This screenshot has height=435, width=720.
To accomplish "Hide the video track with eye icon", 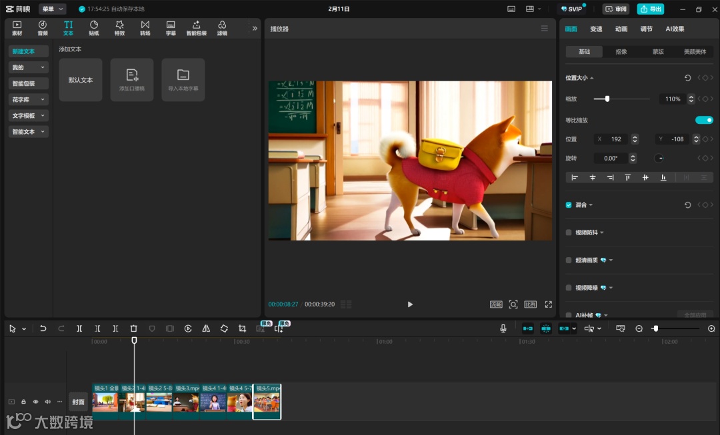I will click(35, 402).
